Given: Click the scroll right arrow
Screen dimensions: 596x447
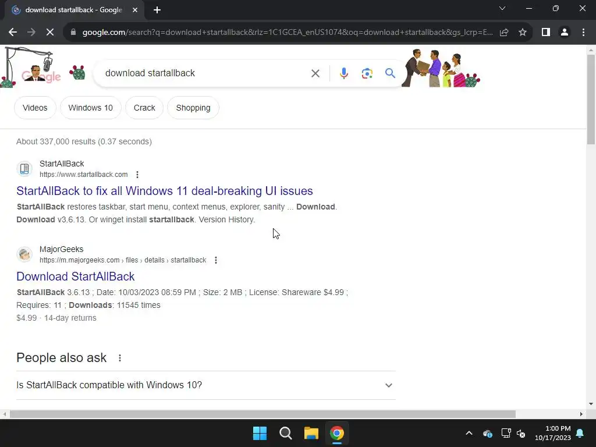Looking at the screenshot, I should [581, 414].
